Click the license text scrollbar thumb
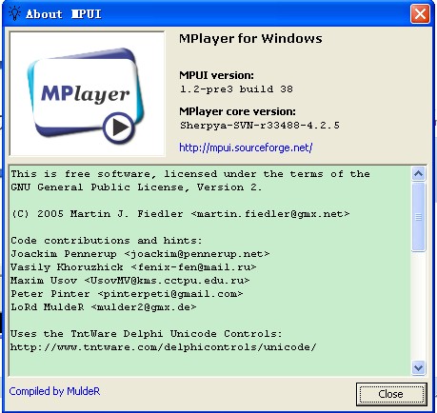 [419, 217]
